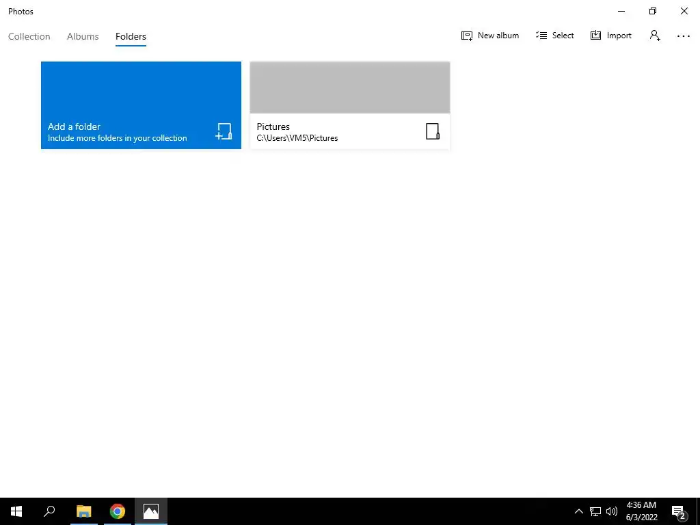Click the Select label text
This screenshot has width=700, height=525.
[x=563, y=36]
